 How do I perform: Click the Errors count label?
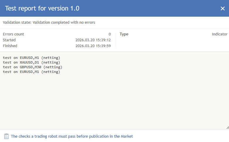[x=13, y=34]
